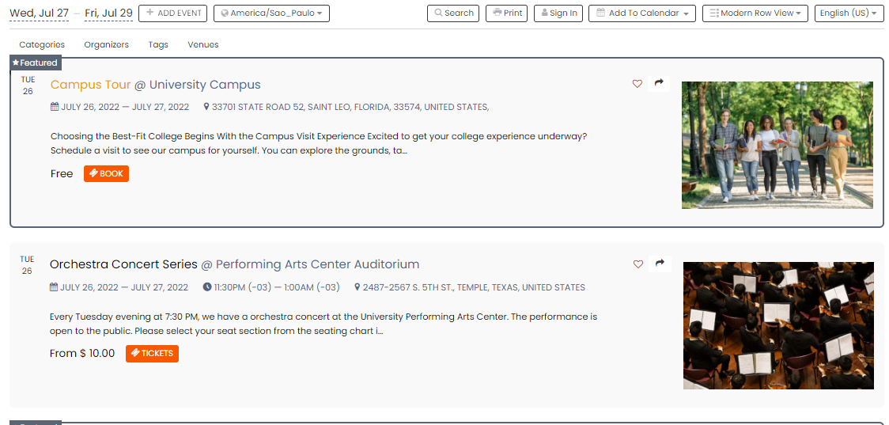Share the Orchestra Concert Series event

[660, 264]
